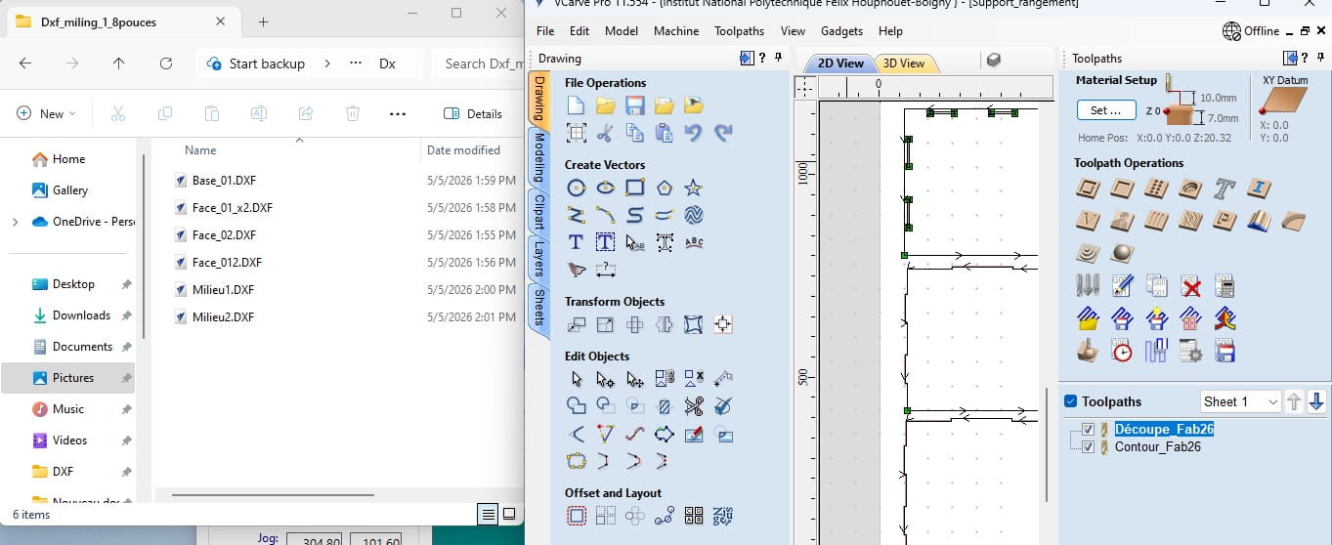Open the Trace Bitmap bird tool
Viewport: 1332px width, 545px height.
coord(577,270)
